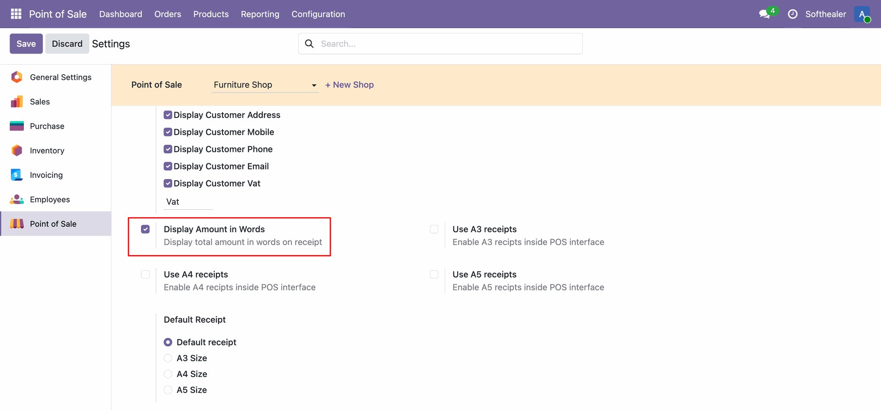Screen dimensions: 881x410
Task: Toggle Display Amount in Words checkbox
Action: coord(145,229)
